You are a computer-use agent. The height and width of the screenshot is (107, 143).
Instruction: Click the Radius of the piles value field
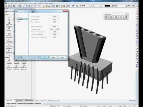(55, 27)
